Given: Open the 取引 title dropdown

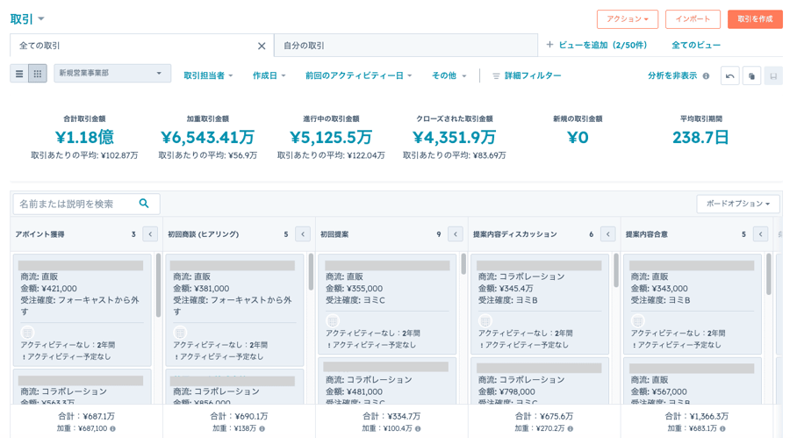Looking at the screenshot, I should point(27,18).
